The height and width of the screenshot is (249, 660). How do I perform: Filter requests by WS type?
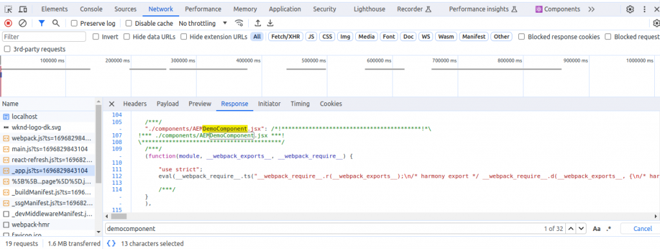tap(426, 37)
